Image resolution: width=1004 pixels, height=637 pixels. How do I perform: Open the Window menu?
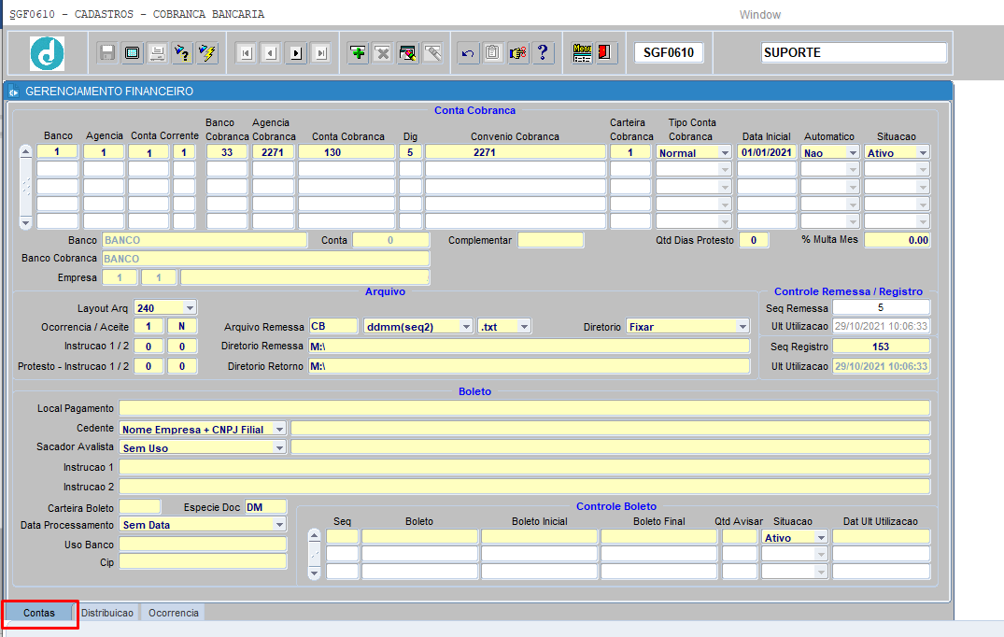point(760,15)
